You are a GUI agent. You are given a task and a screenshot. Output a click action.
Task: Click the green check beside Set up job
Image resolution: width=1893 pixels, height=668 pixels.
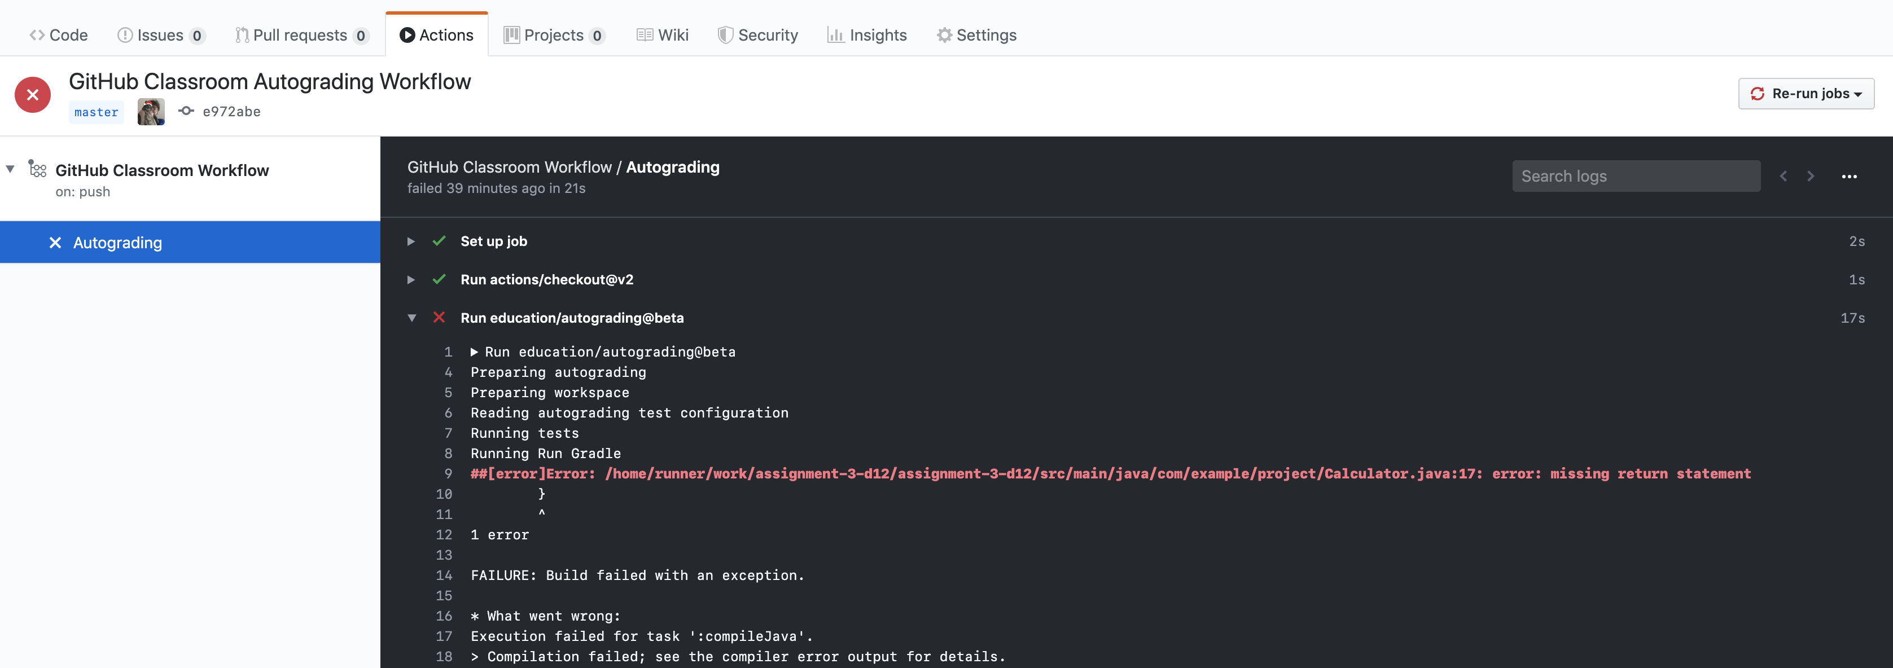click(439, 241)
